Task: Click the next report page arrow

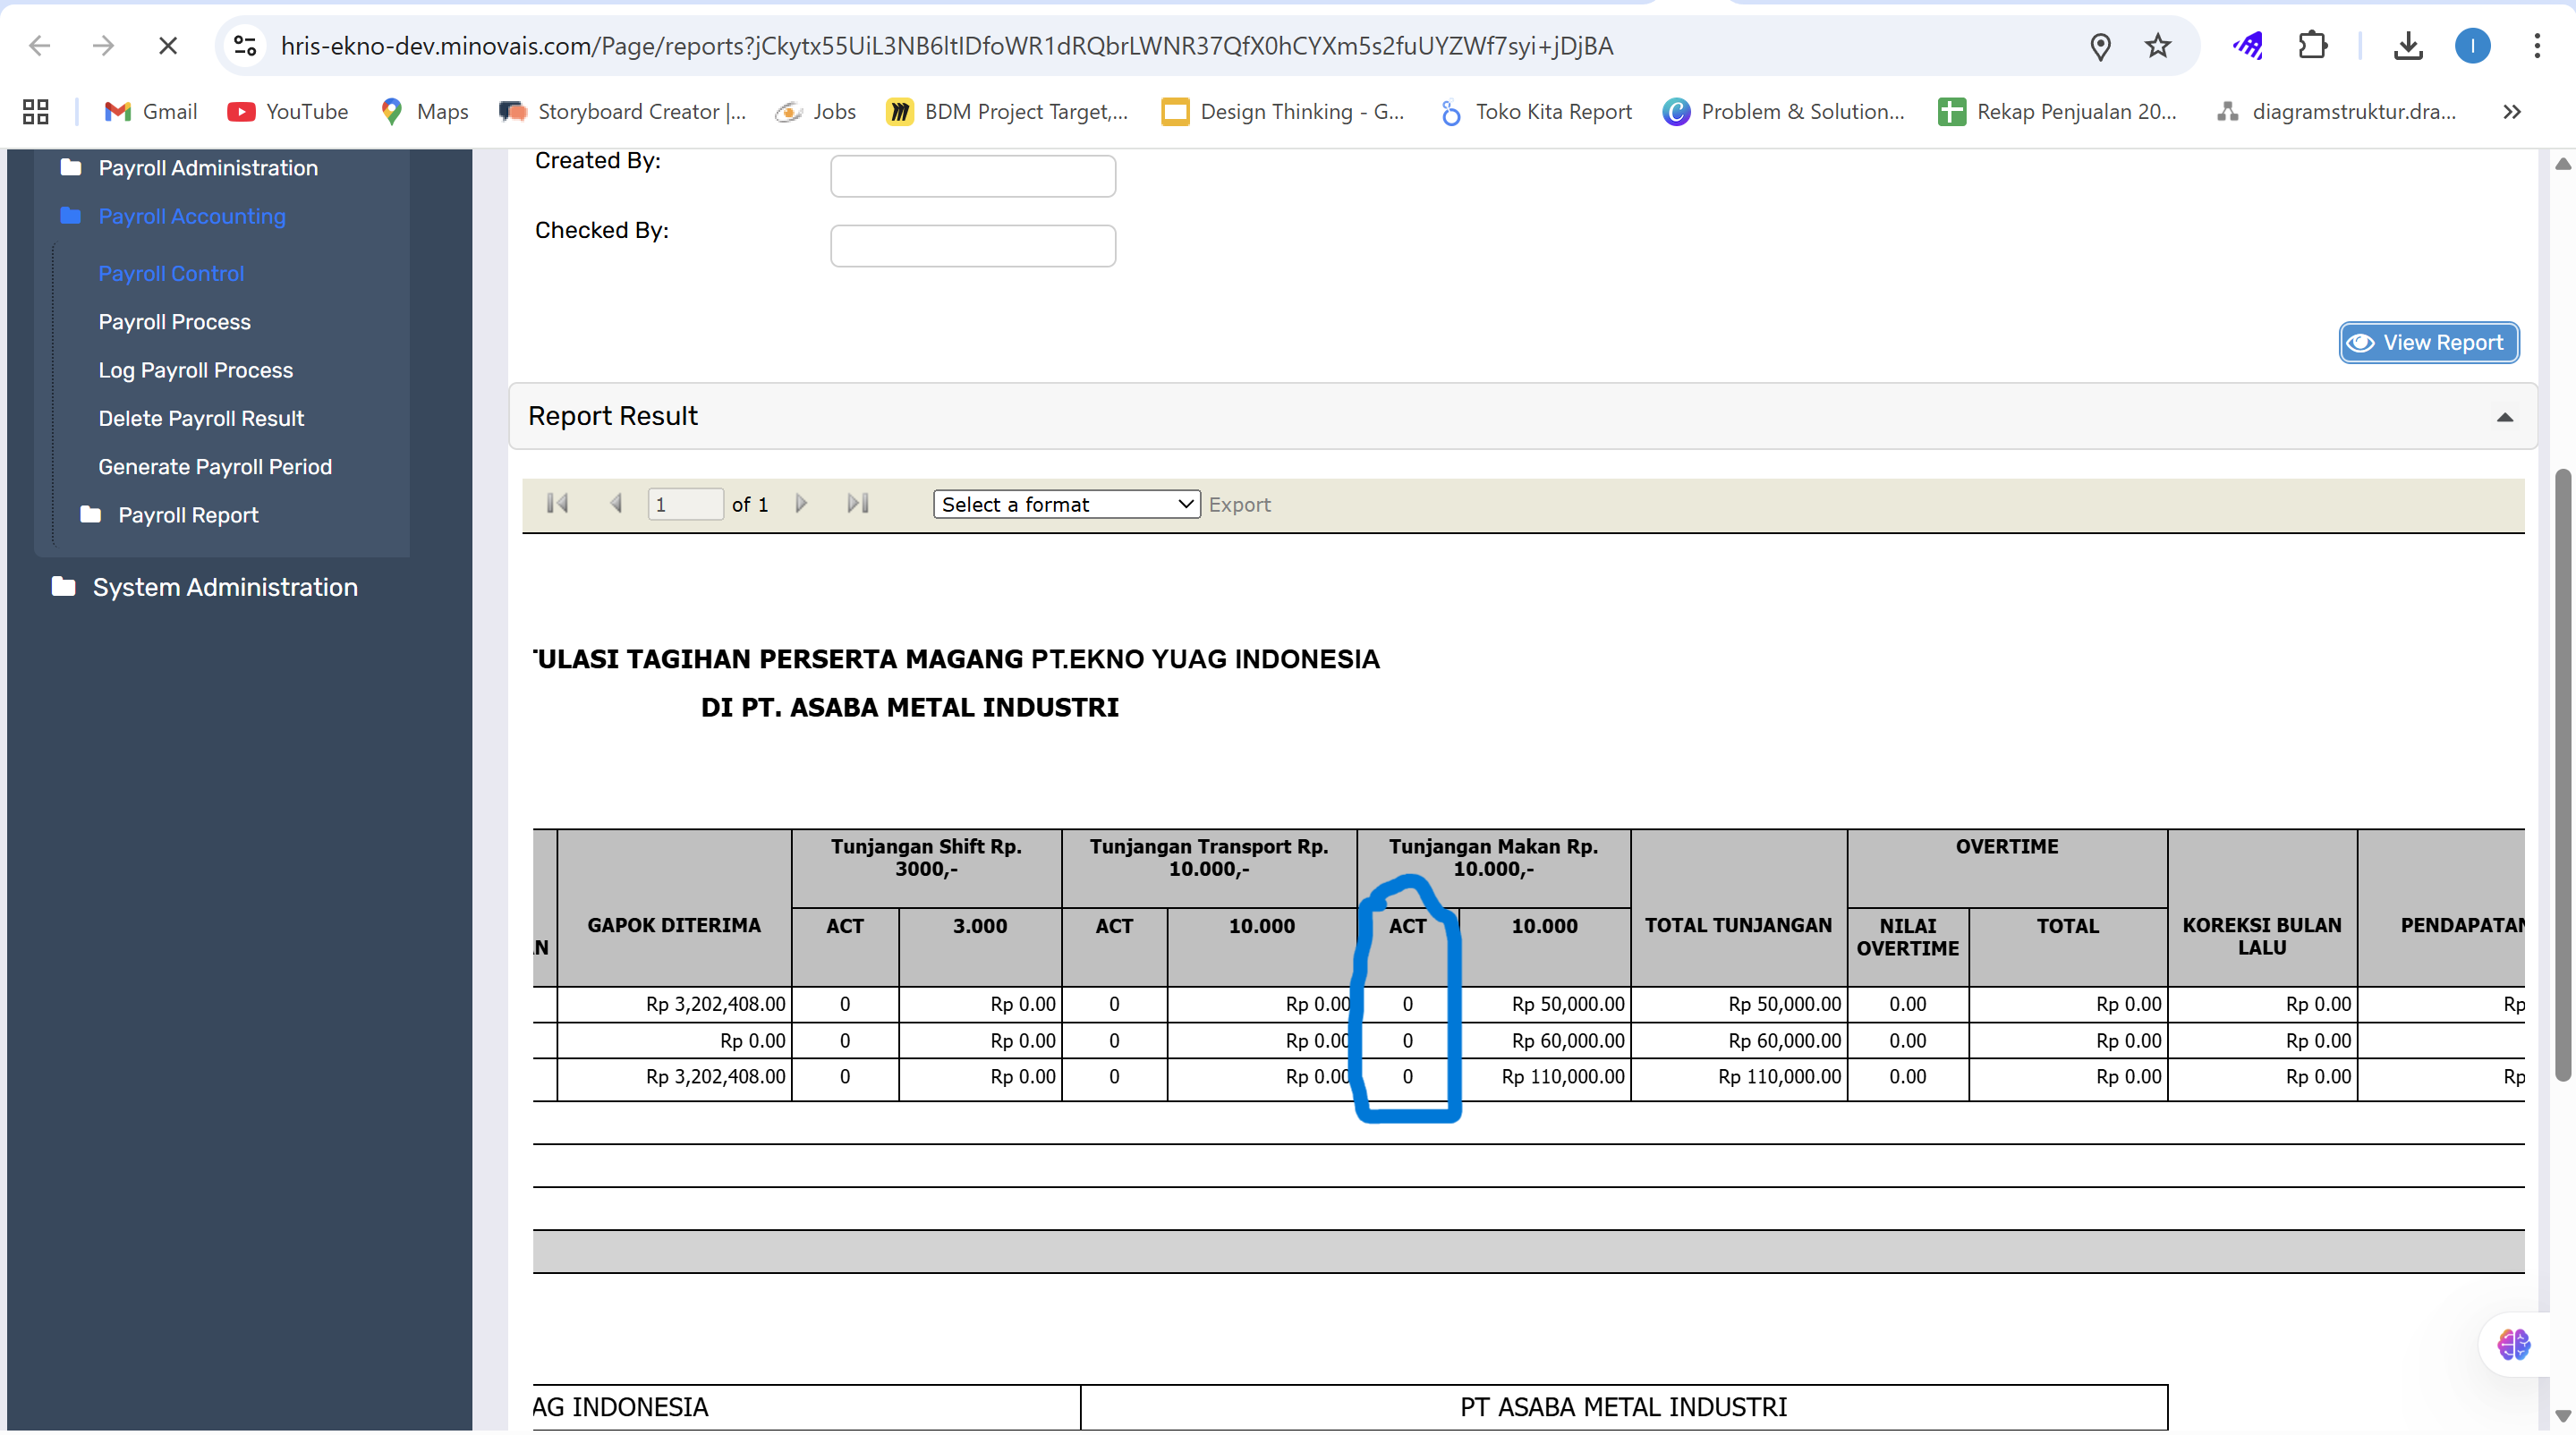Action: [801, 504]
